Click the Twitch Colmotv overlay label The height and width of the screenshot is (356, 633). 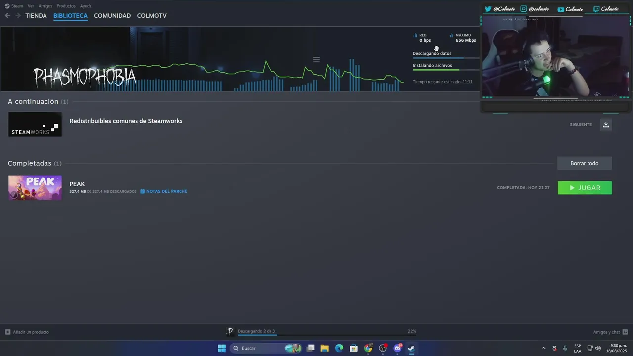click(x=606, y=9)
